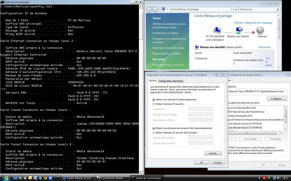Click Configurer... in the connection properties window

277,99
